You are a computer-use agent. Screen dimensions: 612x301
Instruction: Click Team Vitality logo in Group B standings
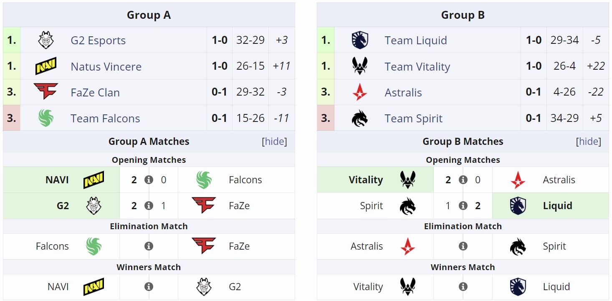coord(359,66)
